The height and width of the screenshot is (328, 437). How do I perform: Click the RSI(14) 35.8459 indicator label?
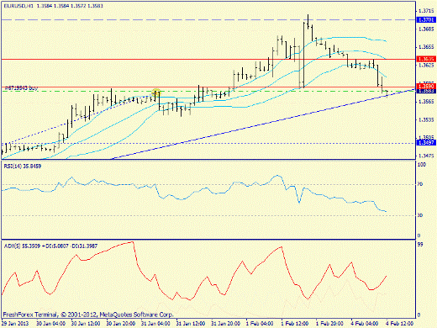coord(23,166)
